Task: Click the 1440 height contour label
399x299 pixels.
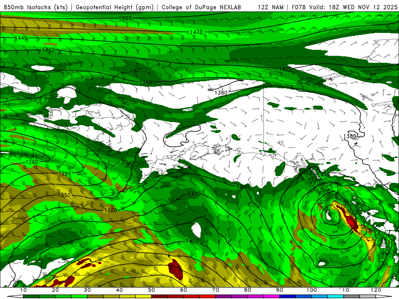Action: (x=21, y=38)
